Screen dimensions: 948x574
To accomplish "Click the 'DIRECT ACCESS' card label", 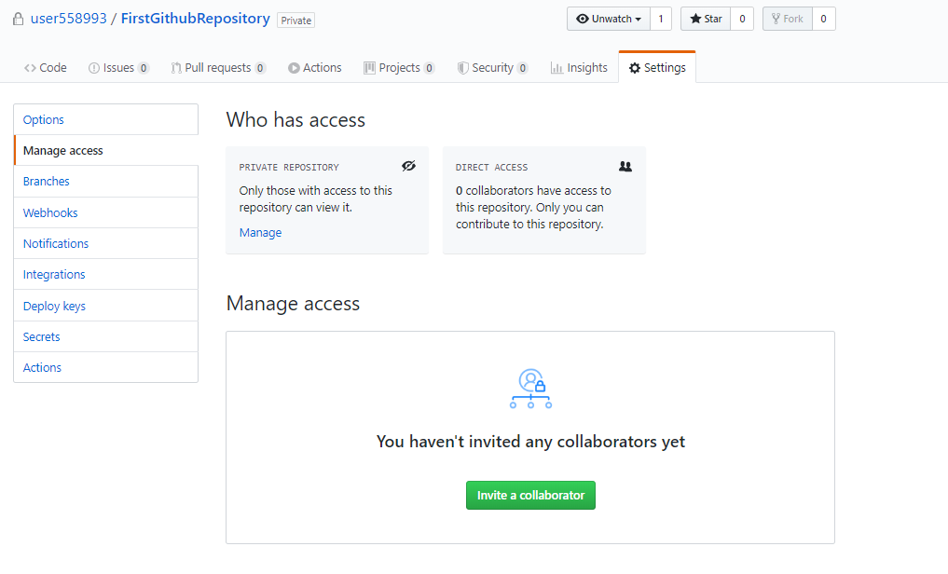I will click(x=491, y=168).
